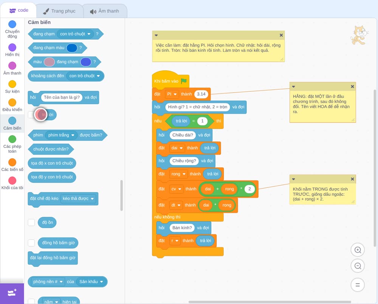
Task: Open the Âm thanh tab
Action: (x=105, y=11)
